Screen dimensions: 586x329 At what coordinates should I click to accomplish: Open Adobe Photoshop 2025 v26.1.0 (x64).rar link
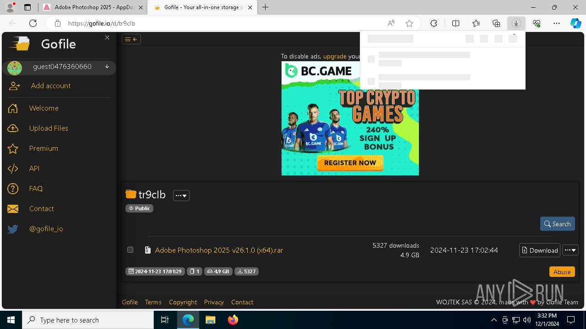[x=219, y=250]
